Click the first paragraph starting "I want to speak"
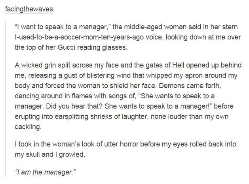This screenshot has height=184, width=249. pyautogui.click(x=127, y=38)
